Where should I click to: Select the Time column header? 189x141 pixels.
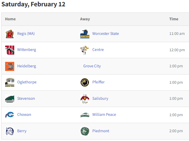(x=174, y=19)
